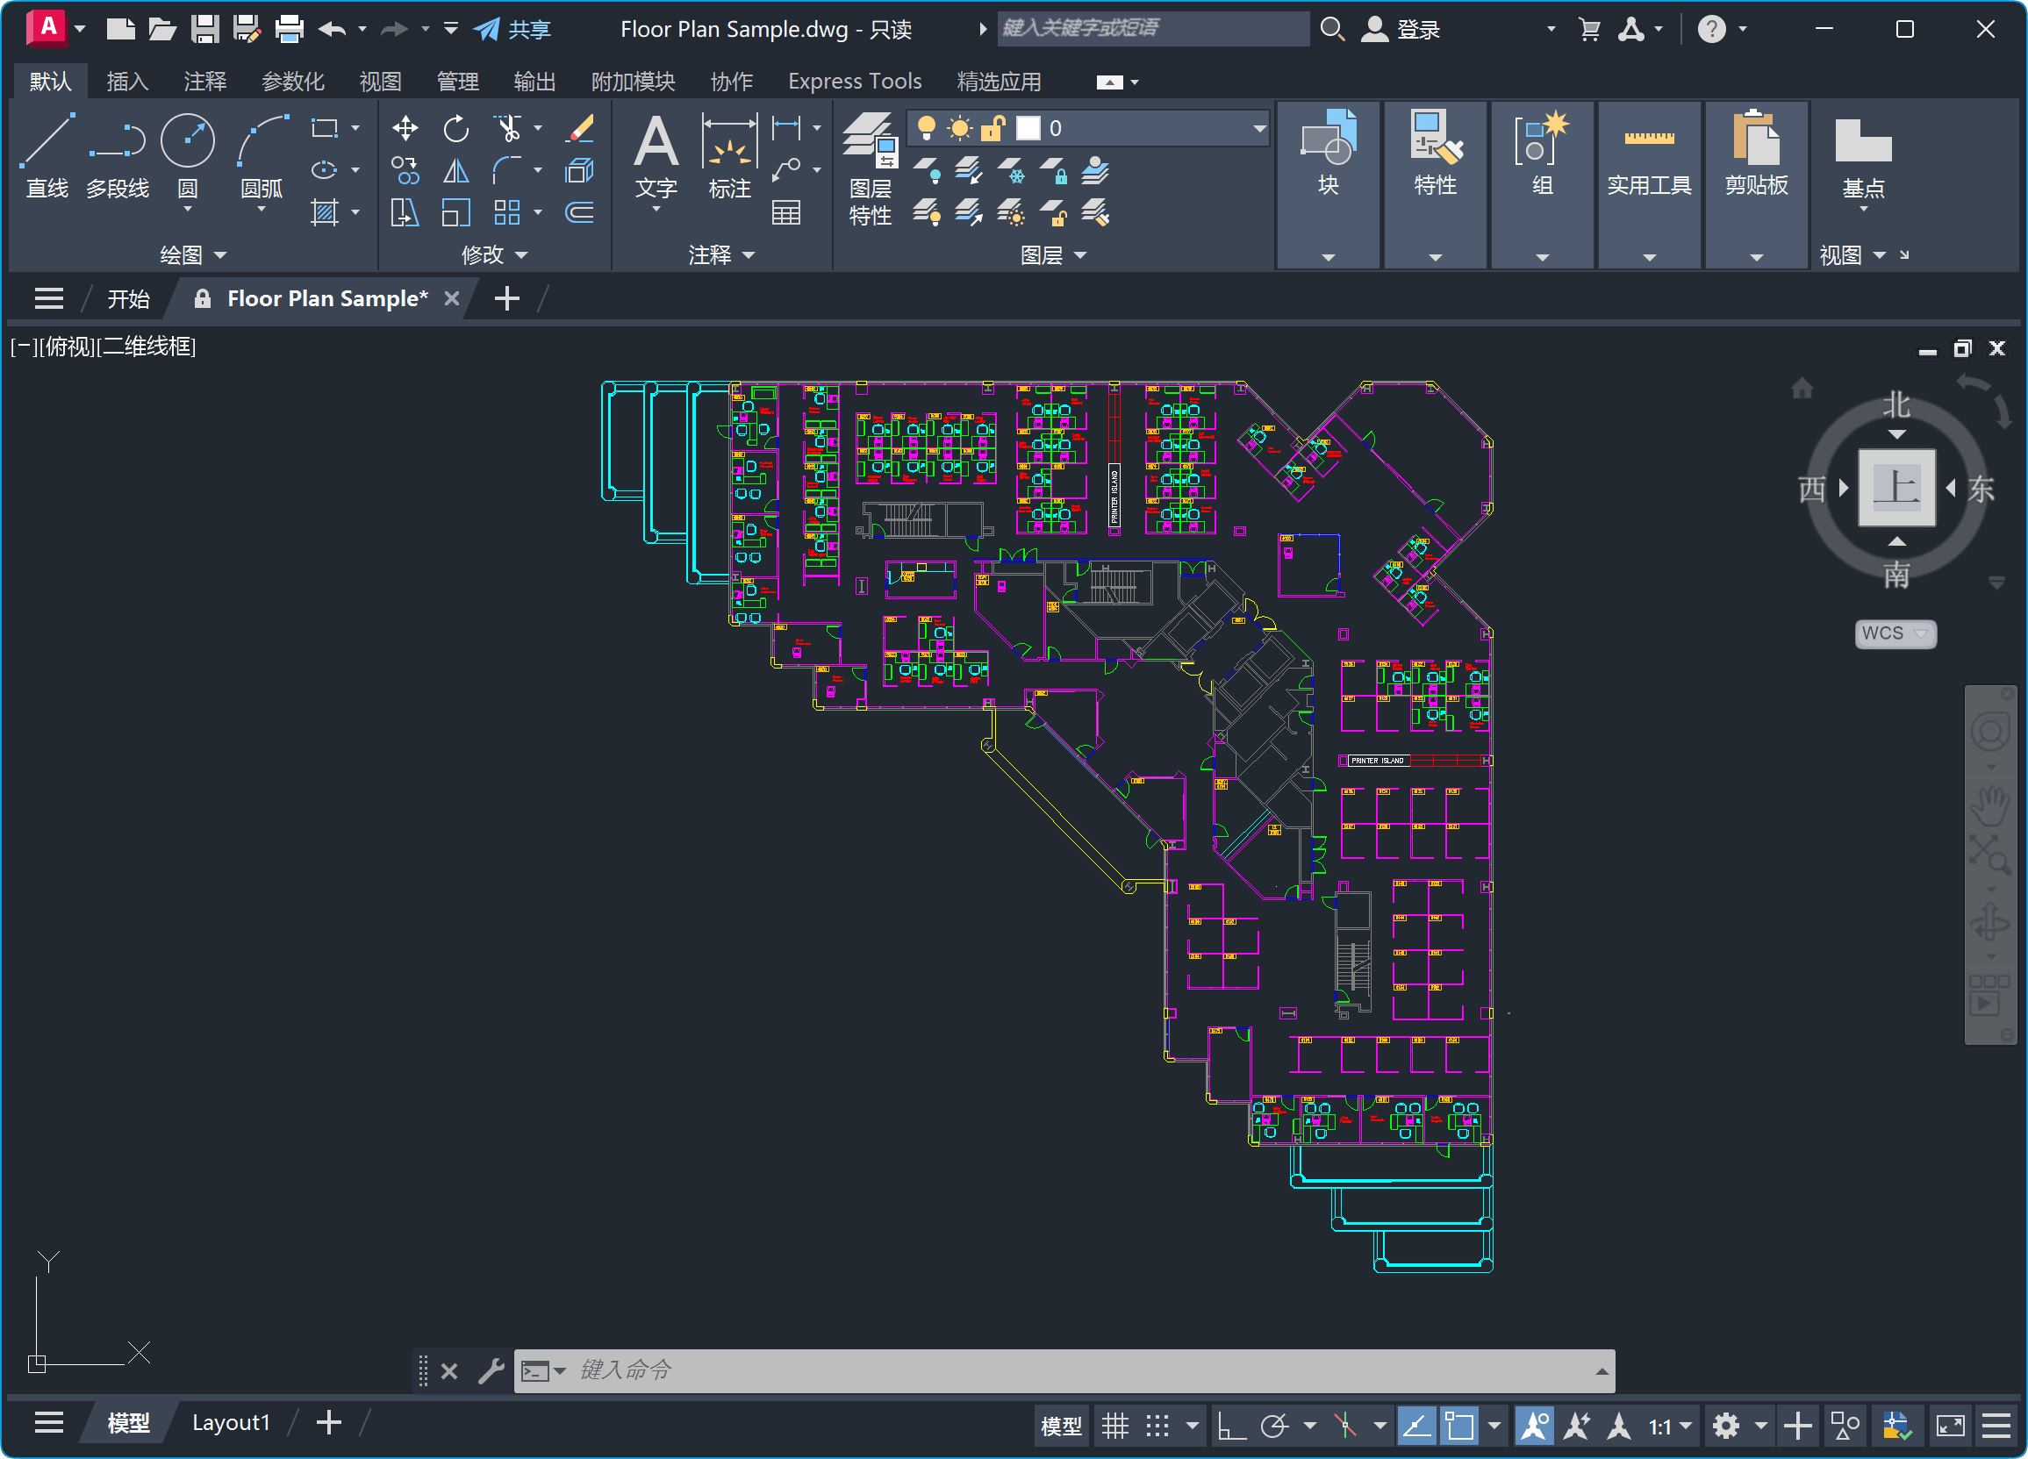Switch to the Layout1 tab

[x=231, y=1422]
